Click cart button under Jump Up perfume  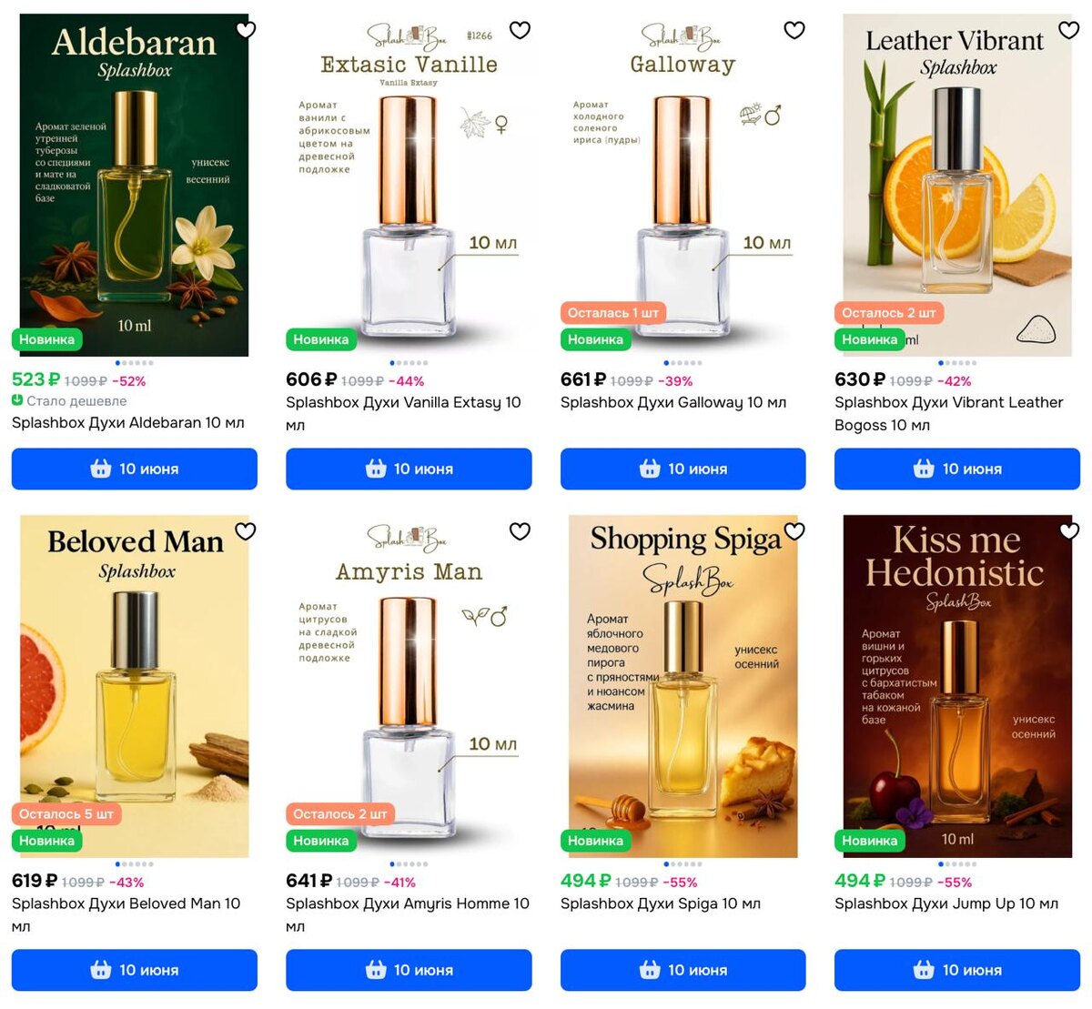click(957, 970)
